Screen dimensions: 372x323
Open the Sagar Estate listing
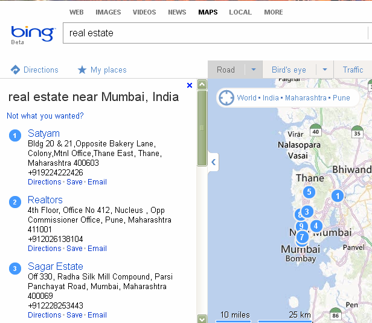pos(56,266)
